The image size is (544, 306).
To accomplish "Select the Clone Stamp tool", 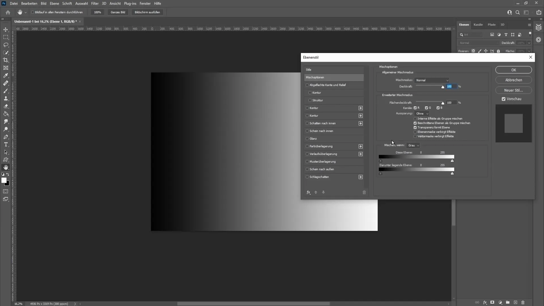I will pyautogui.click(x=6, y=98).
